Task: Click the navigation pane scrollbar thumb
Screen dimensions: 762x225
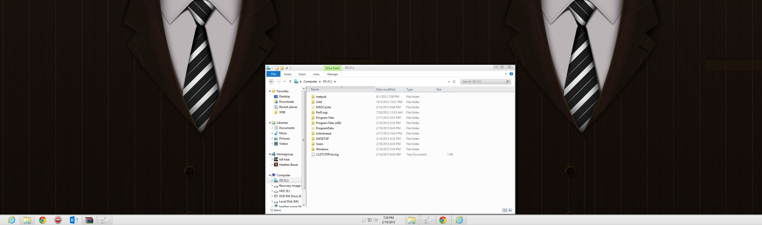Action: pos(304,140)
